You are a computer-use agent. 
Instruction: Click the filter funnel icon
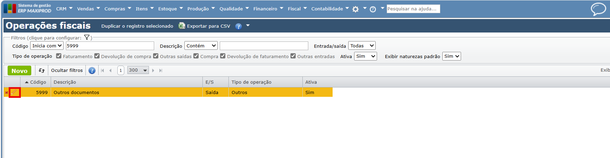[x=87, y=38]
